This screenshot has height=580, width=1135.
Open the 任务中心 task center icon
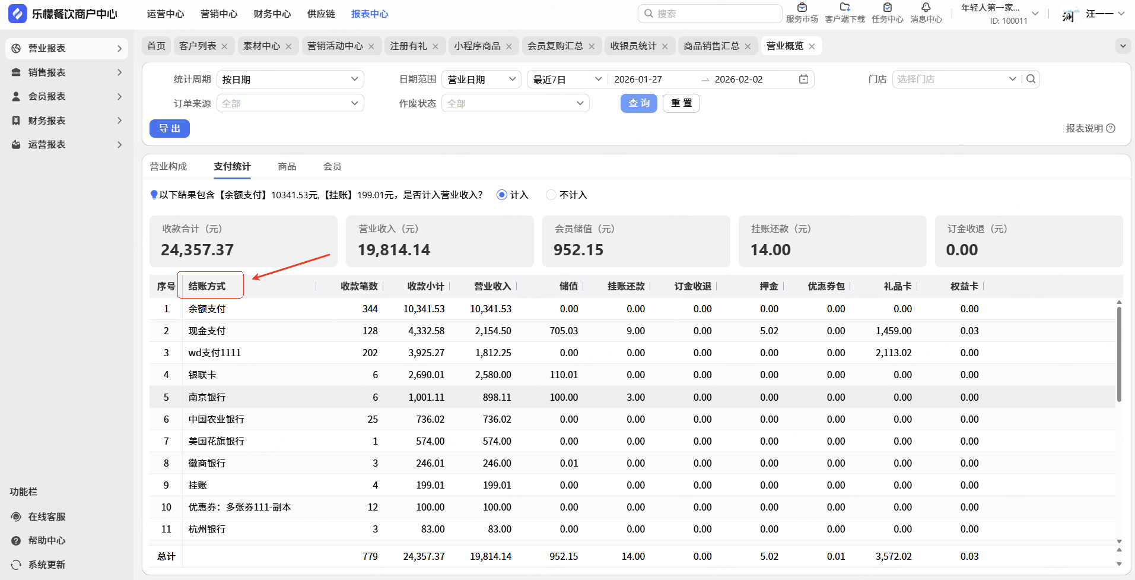887,8
